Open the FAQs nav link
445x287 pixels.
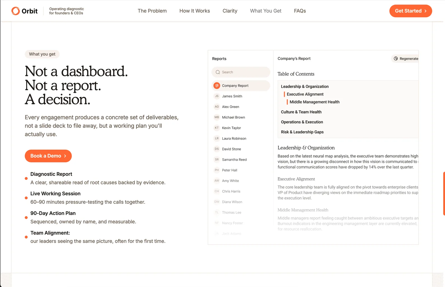click(300, 11)
